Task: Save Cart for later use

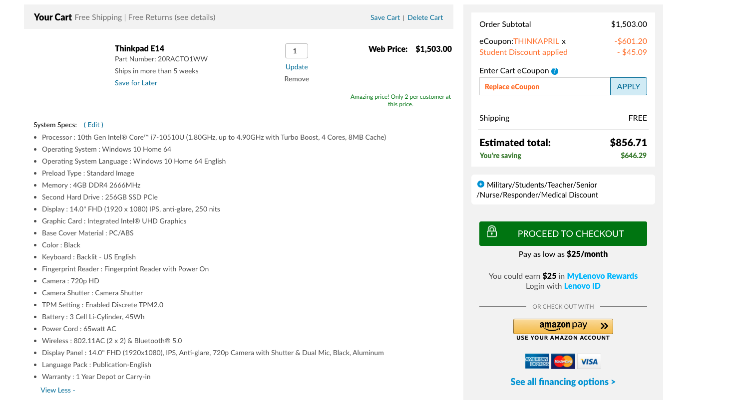Action: [384, 17]
